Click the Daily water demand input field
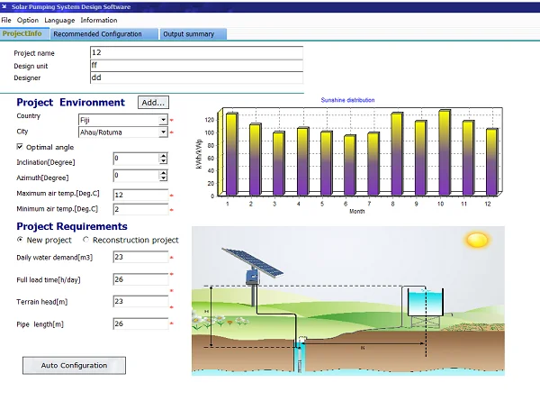Viewport: 540px width, 401px height. (x=140, y=257)
